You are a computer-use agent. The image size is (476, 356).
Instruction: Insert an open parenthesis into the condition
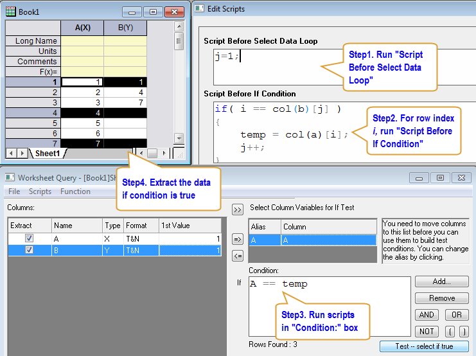coord(450,332)
